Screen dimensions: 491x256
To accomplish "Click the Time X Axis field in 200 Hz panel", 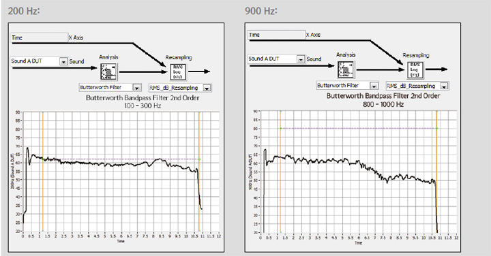I will click(39, 37).
